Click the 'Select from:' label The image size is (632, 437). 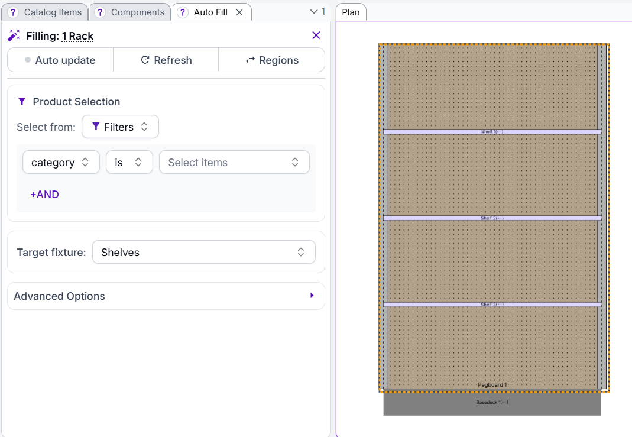(x=46, y=127)
